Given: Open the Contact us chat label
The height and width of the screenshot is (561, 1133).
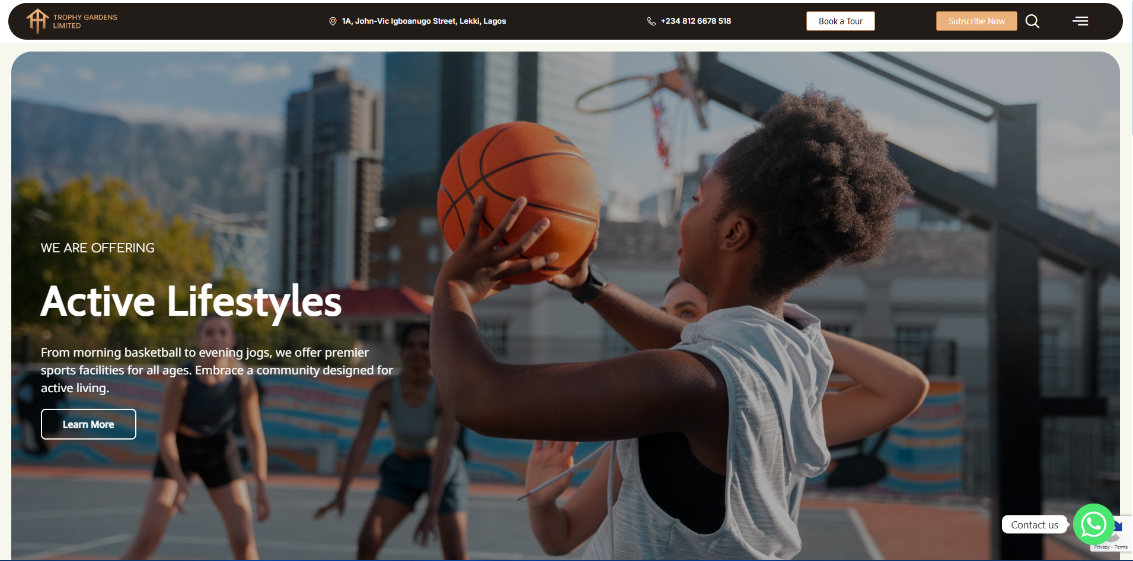Looking at the screenshot, I should coord(1034,525).
